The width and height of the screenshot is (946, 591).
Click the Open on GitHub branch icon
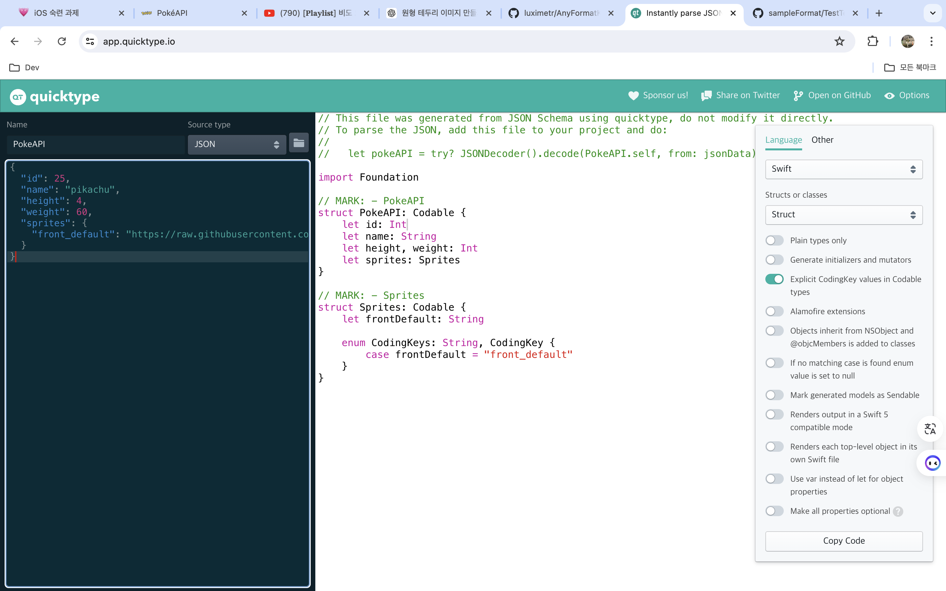tap(798, 96)
